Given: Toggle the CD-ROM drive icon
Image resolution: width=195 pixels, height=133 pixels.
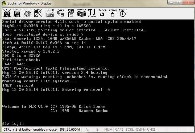Looking at the screenshot, I should (x=28, y=13).
